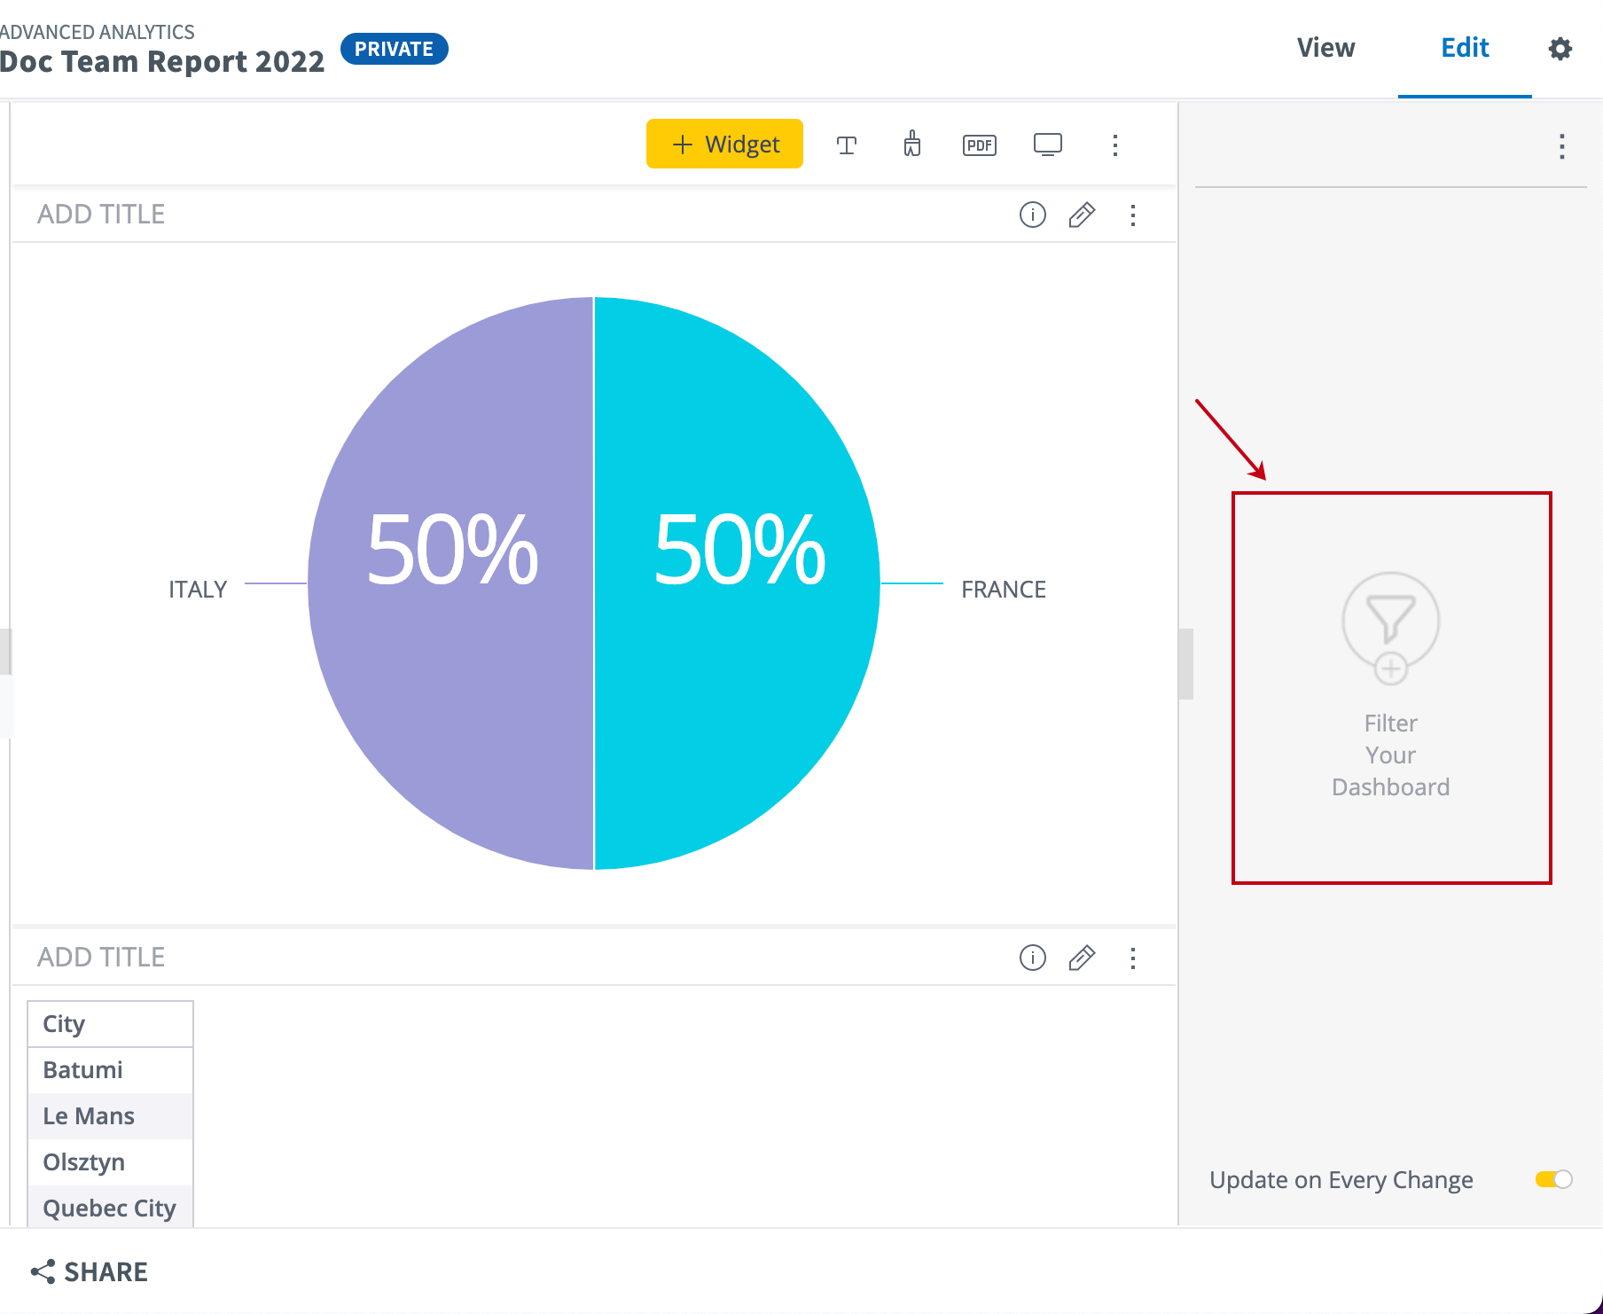Click the yellow Widget button

(724, 144)
